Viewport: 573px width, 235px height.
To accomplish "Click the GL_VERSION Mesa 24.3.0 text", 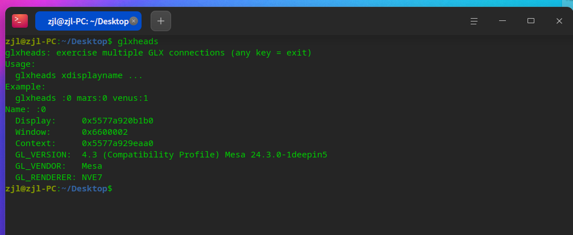I will tap(276, 155).
